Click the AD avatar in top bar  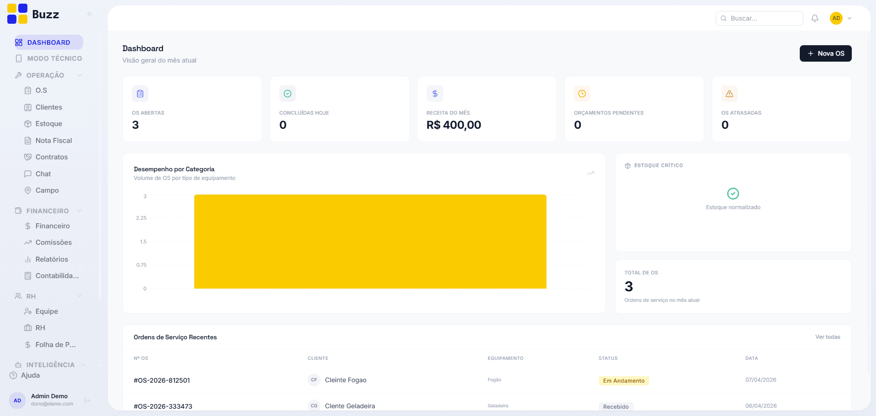click(836, 18)
